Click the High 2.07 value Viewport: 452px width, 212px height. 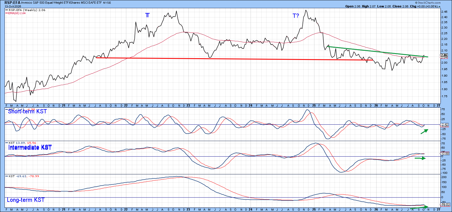369,6
